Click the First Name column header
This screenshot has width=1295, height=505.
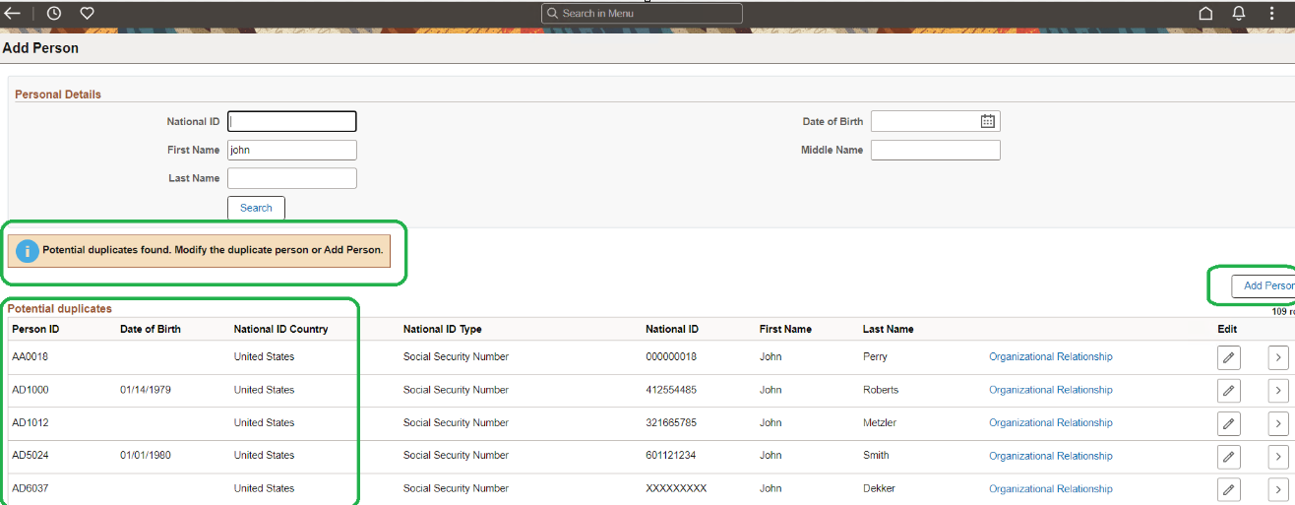point(785,329)
